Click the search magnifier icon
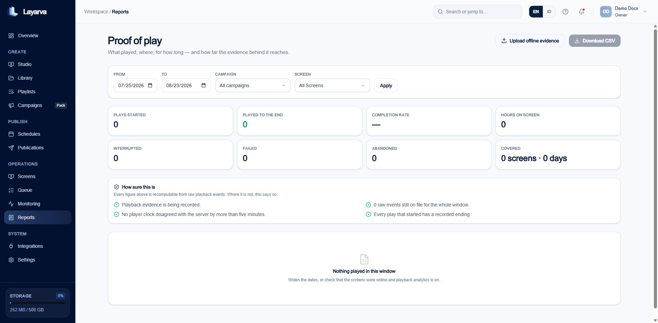 (x=440, y=12)
